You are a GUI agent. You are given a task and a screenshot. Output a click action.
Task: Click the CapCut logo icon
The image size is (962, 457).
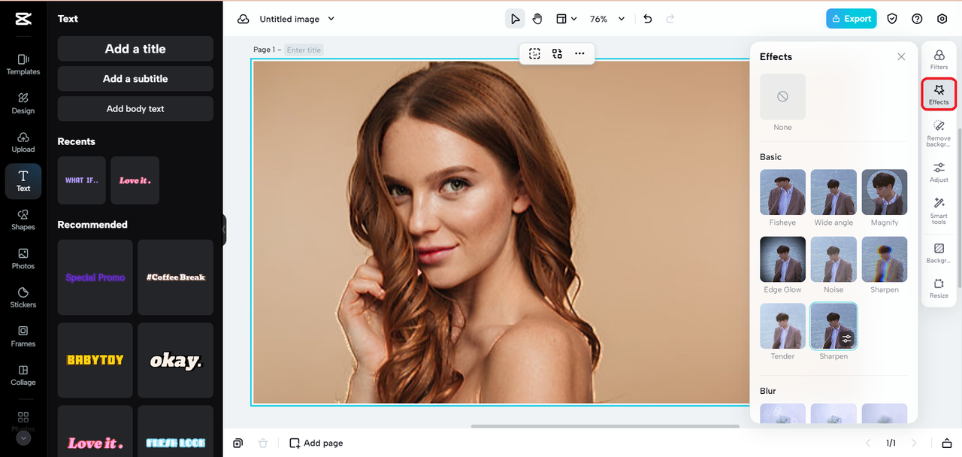point(23,20)
